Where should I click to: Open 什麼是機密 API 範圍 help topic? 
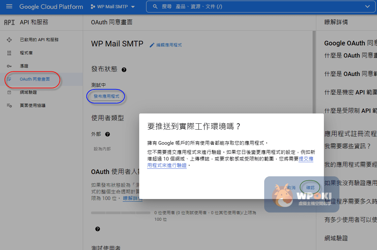tap(351, 92)
